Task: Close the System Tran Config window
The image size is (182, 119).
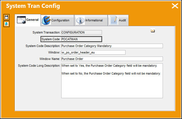Action: click(175, 6)
